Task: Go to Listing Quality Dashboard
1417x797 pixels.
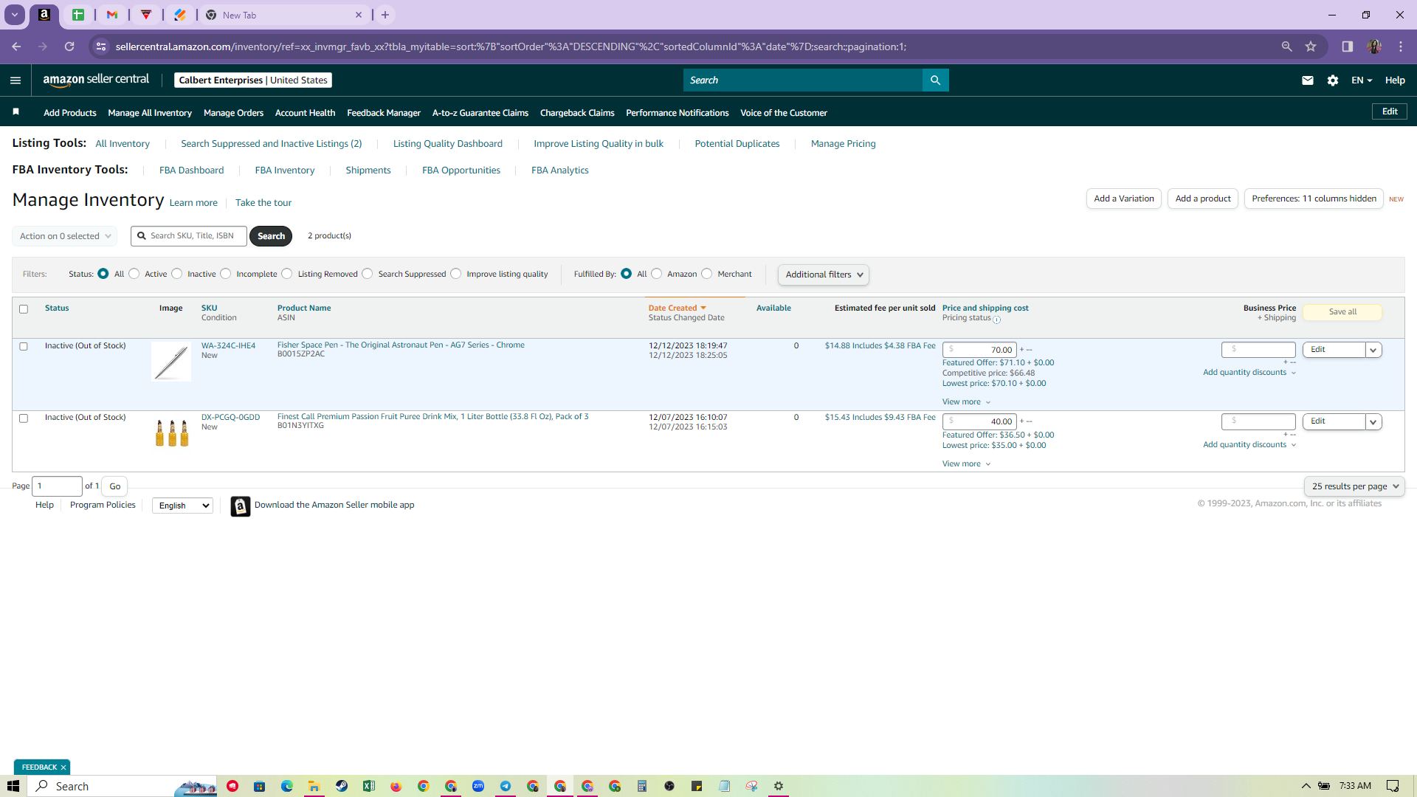Action: tap(448, 144)
